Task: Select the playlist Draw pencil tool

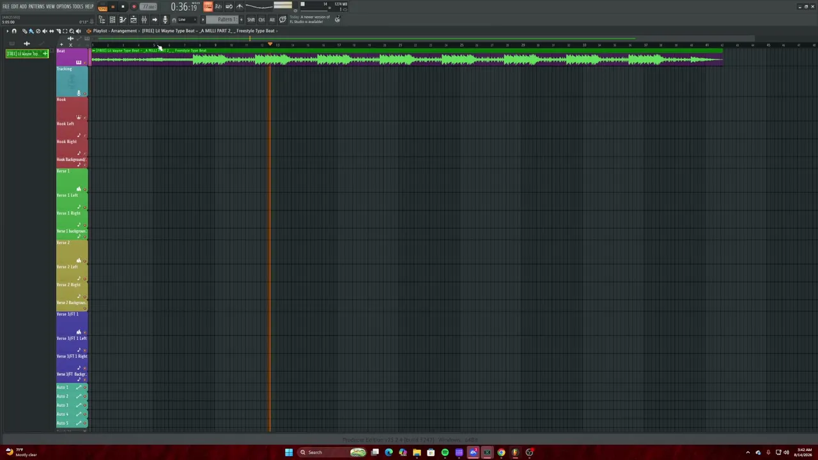Action: [24, 31]
